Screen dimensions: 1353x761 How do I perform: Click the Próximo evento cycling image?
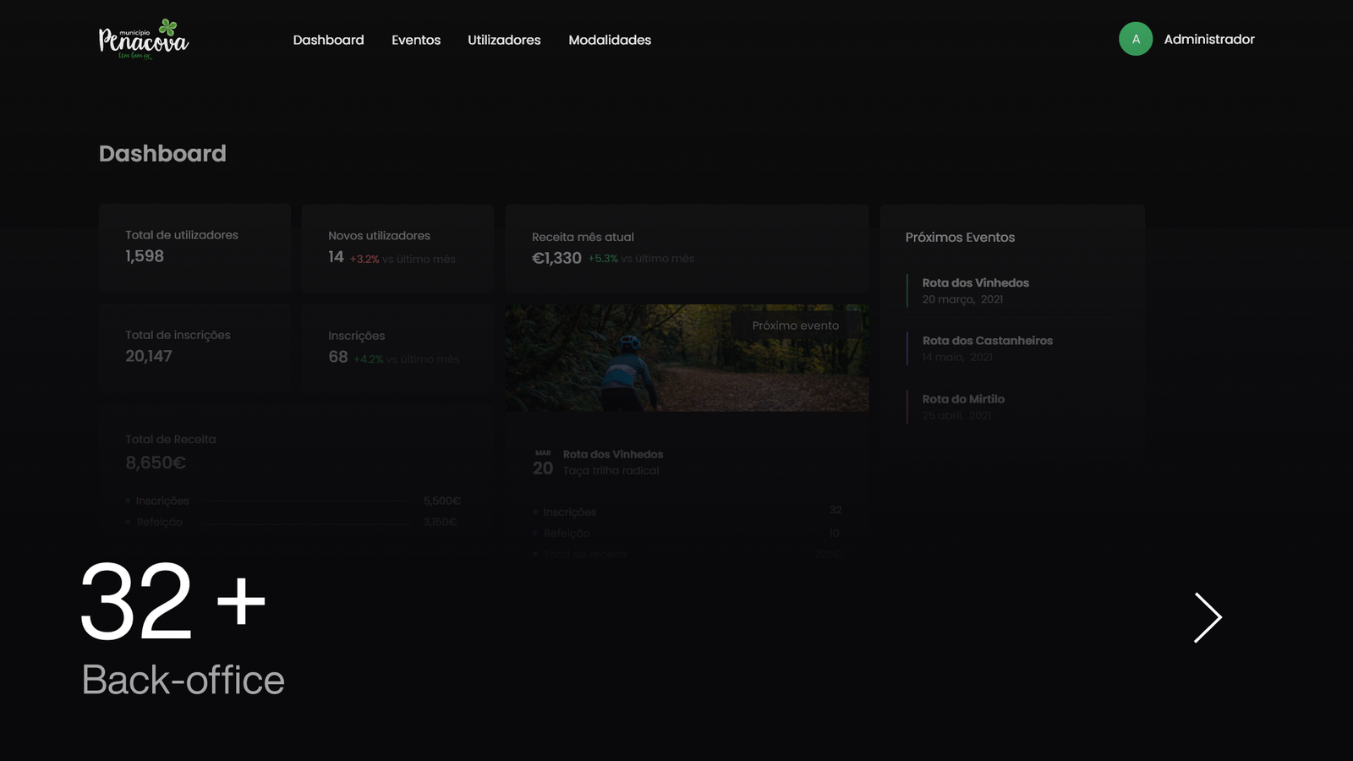686,357
